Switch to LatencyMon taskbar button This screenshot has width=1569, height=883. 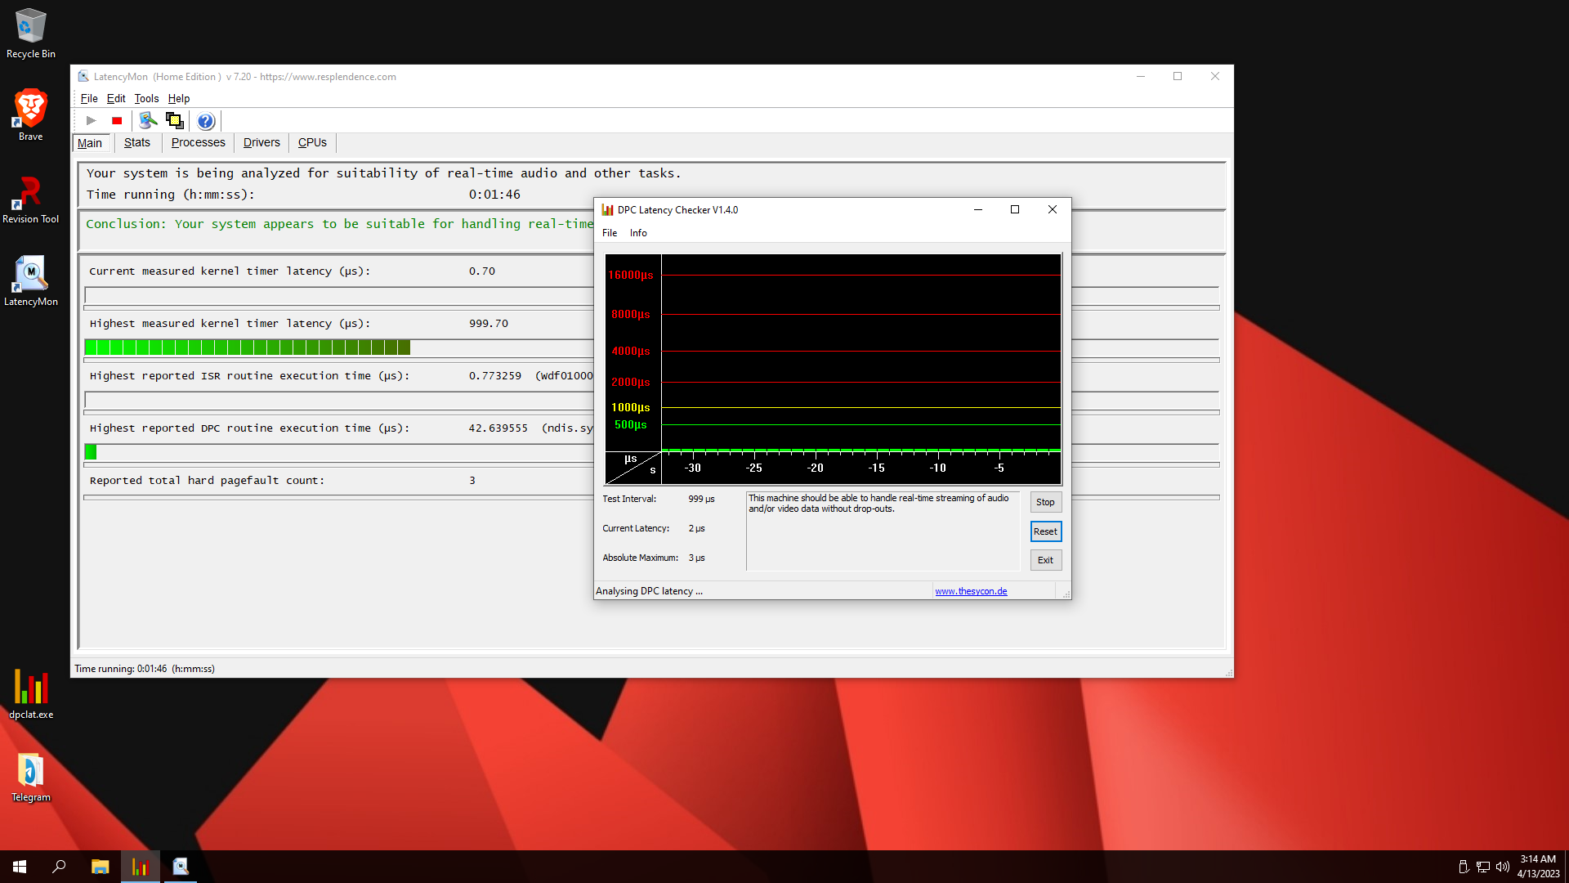(181, 867)
